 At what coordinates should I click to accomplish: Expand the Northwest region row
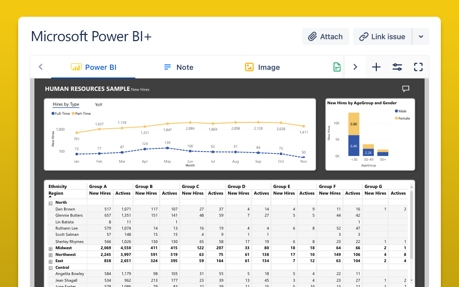pos(50,255)
